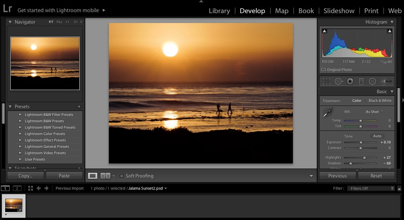
Task: Select the Crop Overlay tool
Action: click(x=327, y=81)
